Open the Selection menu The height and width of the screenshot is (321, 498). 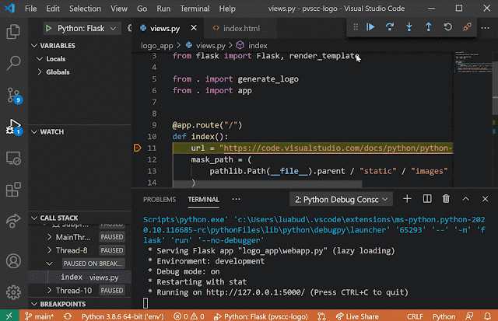click(85, 9)
